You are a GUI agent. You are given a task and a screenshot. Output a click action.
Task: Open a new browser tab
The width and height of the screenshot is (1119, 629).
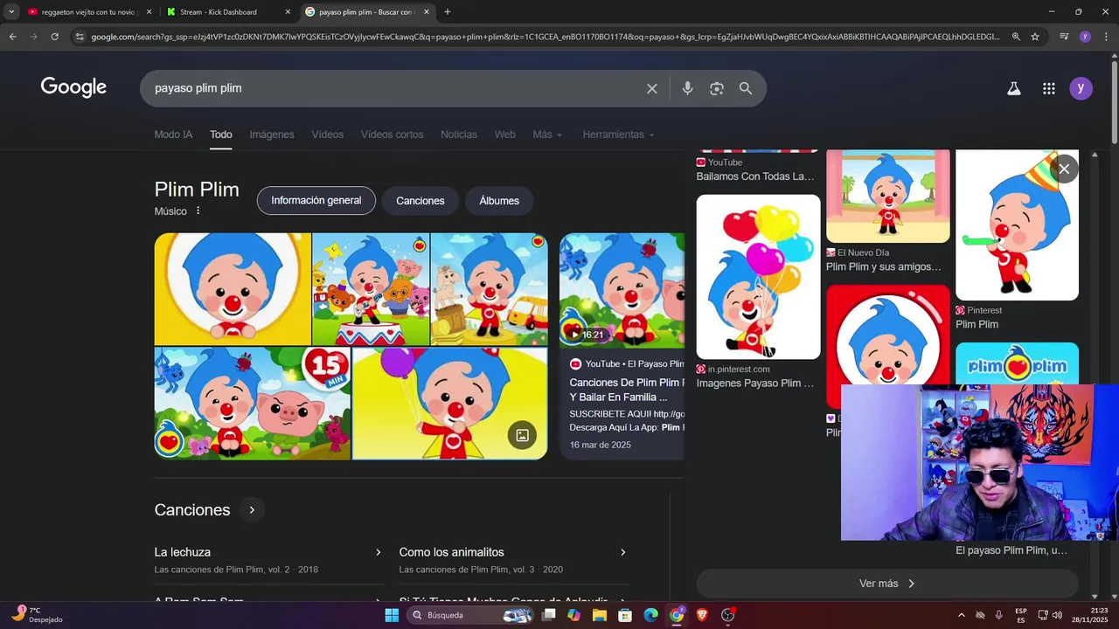[x=448, y=12]
